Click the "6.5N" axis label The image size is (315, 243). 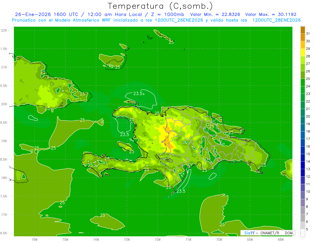(x=4, y=233)
